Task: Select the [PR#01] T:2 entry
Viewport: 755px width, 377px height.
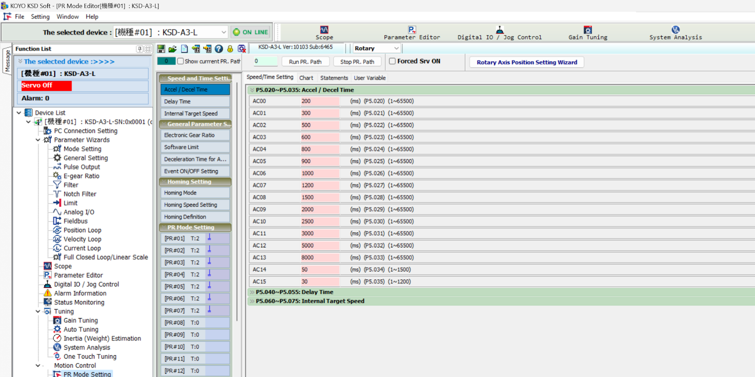Action: [195, 238]
